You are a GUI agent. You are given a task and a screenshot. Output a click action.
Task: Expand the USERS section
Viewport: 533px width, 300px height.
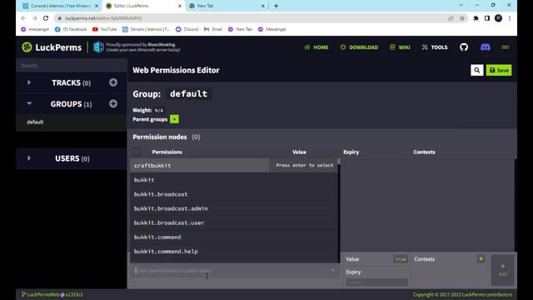[x=29, y=158]
